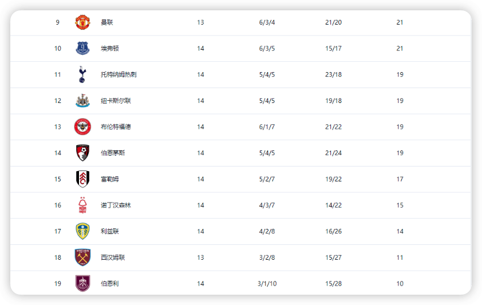The image size is (482, 305).
Task: Click goals 19/22 in 富勒姆 row
Action: tap(333, 179)
